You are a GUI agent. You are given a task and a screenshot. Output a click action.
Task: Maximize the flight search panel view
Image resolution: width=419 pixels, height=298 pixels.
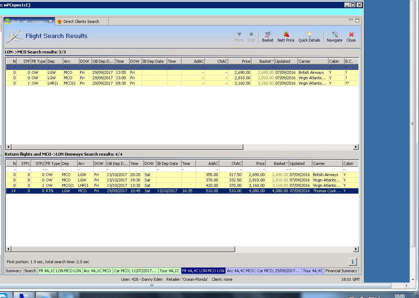[x=357, y=20]
